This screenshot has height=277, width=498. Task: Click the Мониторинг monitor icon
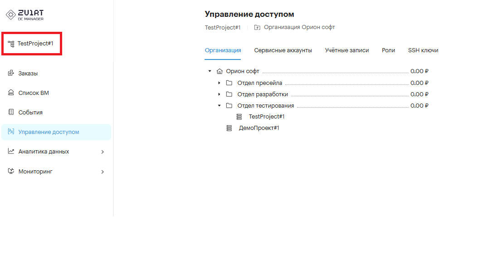pyautogui.click(x=11, y=171)
